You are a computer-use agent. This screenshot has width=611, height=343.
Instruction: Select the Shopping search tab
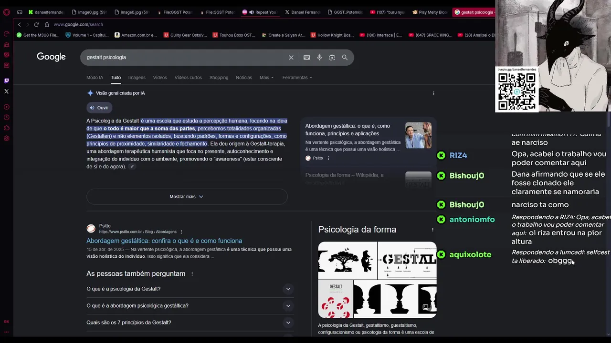(x=219, y=78)
